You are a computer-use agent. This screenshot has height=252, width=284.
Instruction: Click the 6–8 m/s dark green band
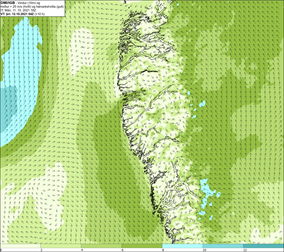142,246
